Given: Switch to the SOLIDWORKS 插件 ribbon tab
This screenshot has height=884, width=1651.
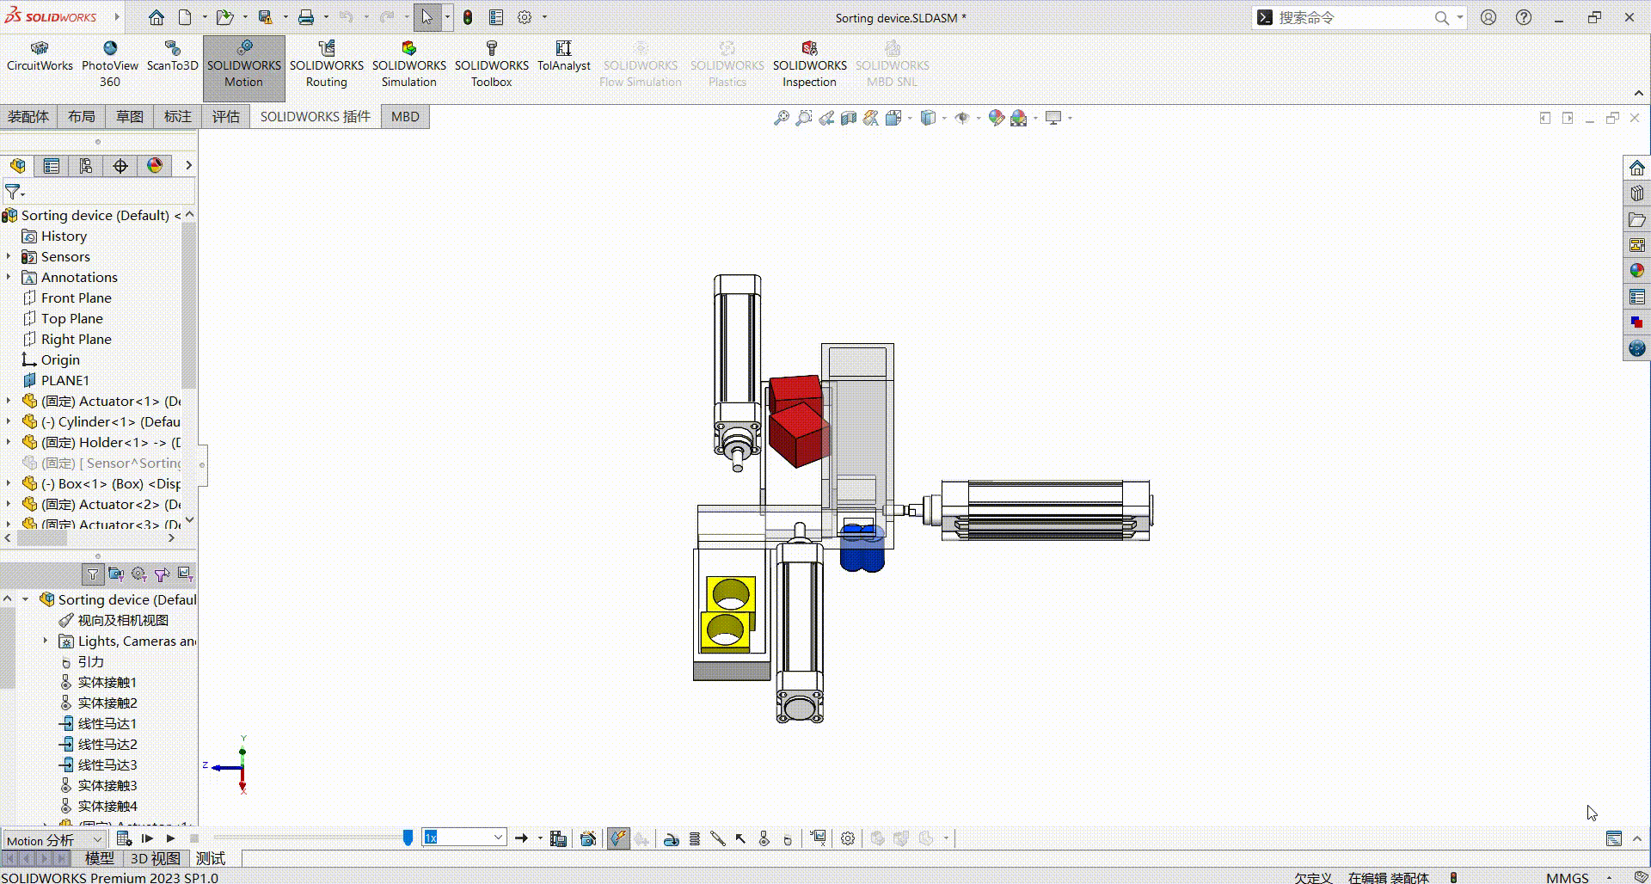Looking at the screenshot, I should pyautogui.click(x=315, y=116).
